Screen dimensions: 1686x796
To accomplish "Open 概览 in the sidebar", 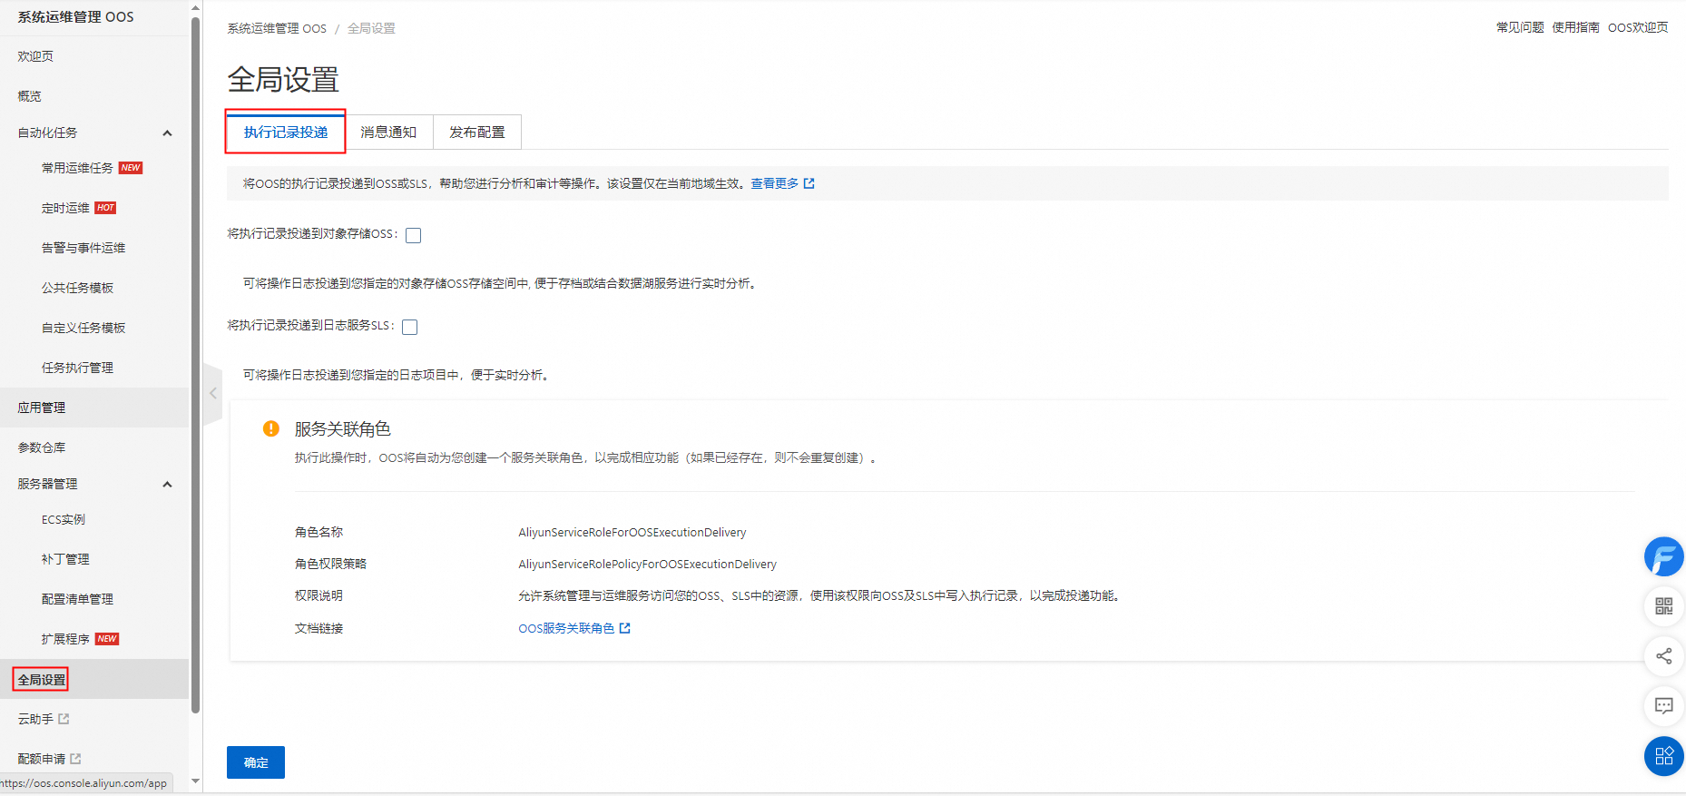I will coord(30,96).
